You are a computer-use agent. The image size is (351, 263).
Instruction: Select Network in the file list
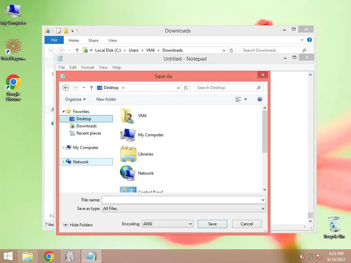click(x=137, y=173)
